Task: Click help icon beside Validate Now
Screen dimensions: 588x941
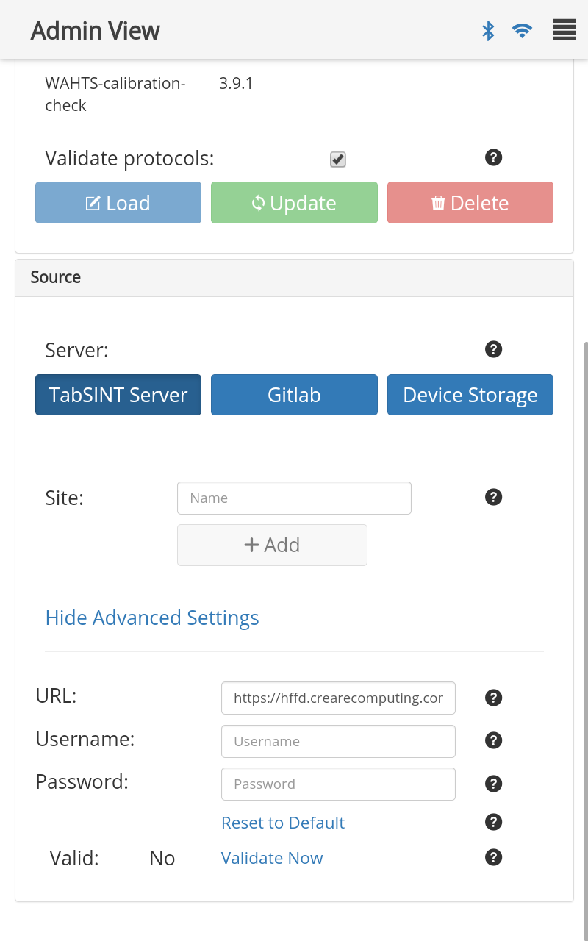Action: point(494,857)
